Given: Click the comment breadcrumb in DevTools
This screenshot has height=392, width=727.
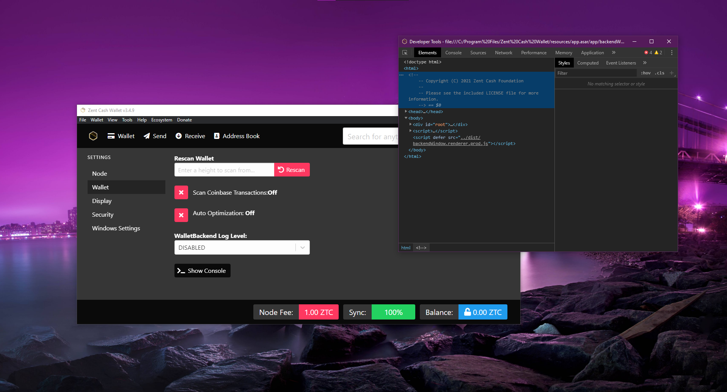Looking at the screenshot, I should (x=421, y=248).
